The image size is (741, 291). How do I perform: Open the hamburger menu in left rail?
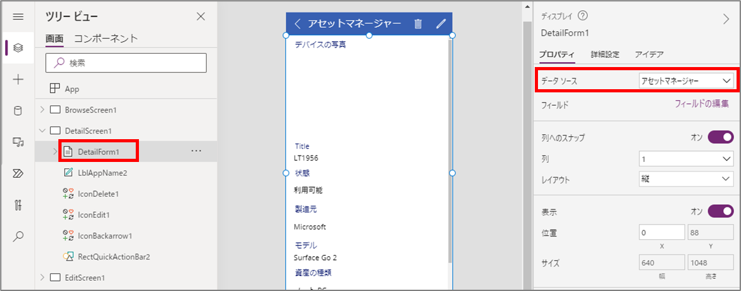(x=18, y=17)
